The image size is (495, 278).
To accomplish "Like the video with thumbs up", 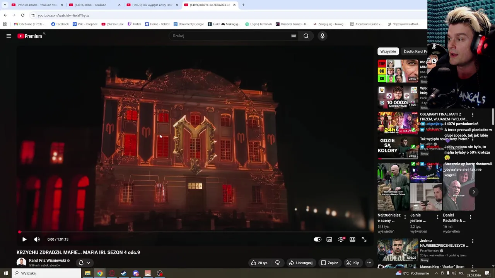I will tap(259, 263).
